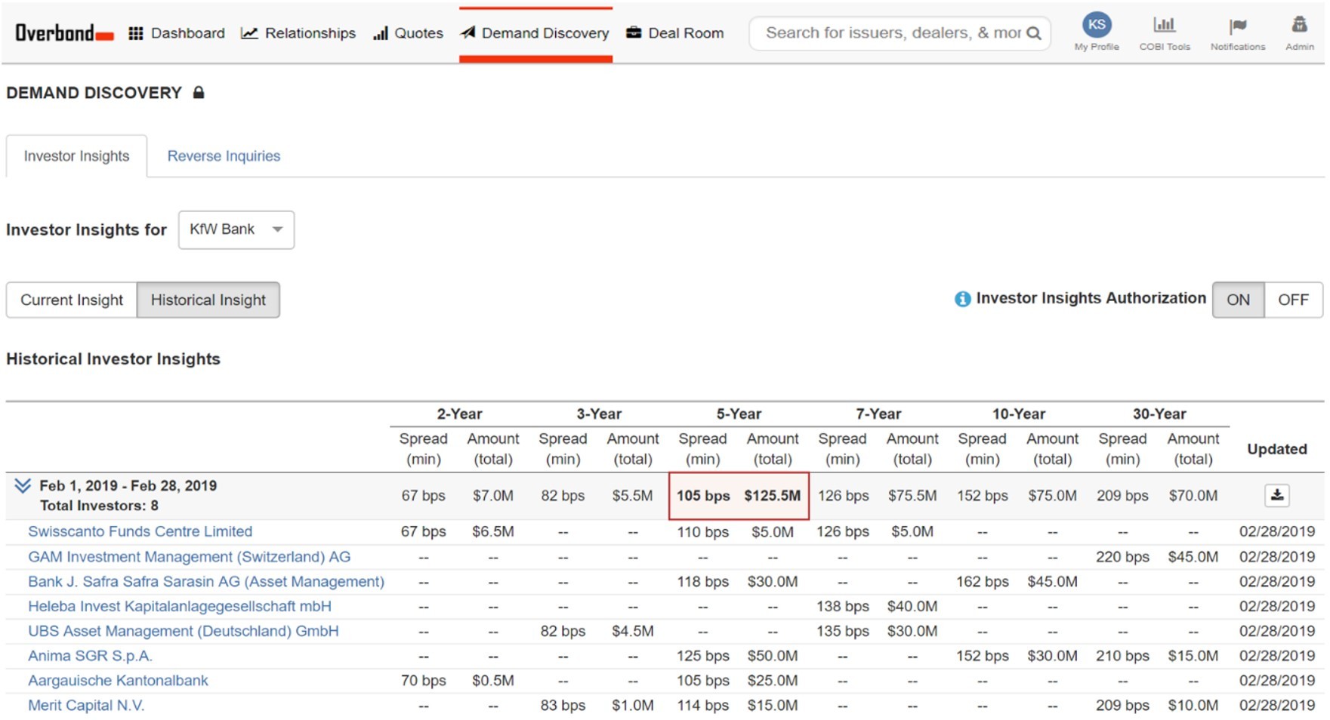Open Merit Capital N.V. link
This screenshot has width=1330, height=720.
[86, 705]
